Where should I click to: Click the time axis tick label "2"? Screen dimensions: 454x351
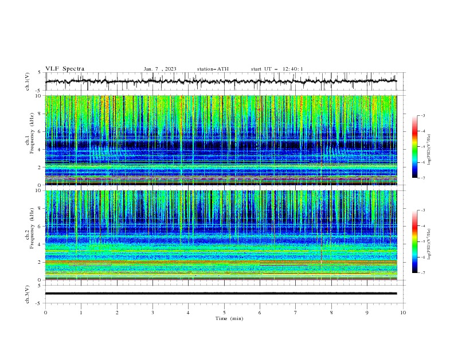pos(117,313)
